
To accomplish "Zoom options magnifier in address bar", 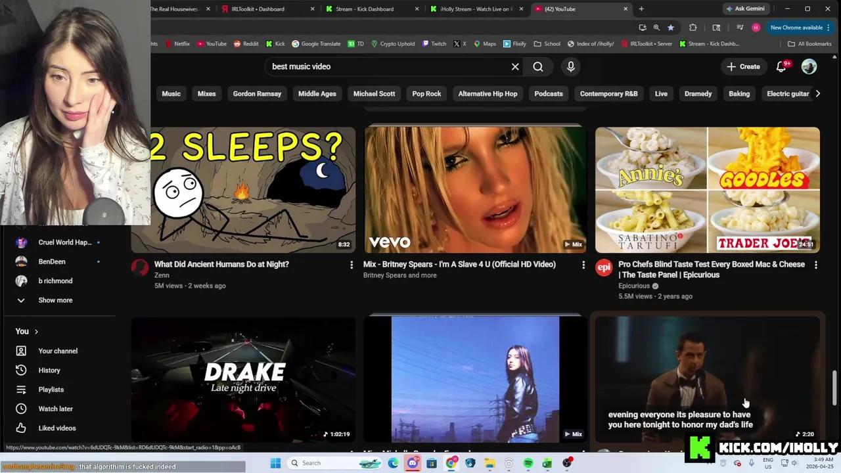I will (656, 28).
